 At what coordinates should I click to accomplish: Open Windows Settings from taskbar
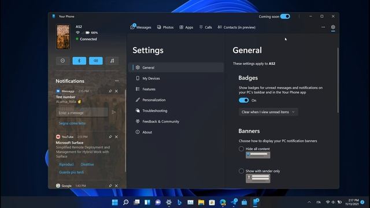(169, 202)
